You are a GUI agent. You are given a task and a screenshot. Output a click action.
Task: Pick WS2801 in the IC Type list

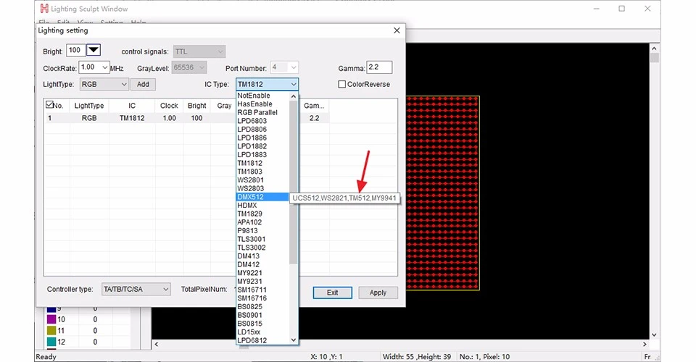(x=262, y=180)
